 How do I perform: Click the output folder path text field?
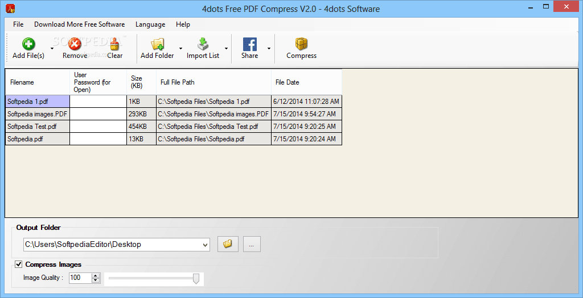pyautogui.click(x=112, y=245)
